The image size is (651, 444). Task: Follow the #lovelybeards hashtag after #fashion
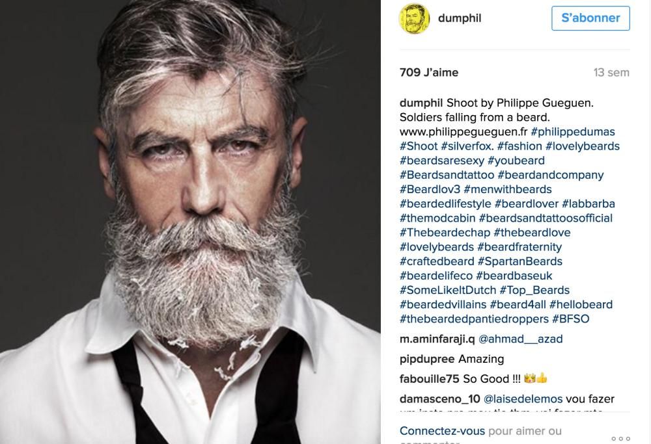click(583, 146)
